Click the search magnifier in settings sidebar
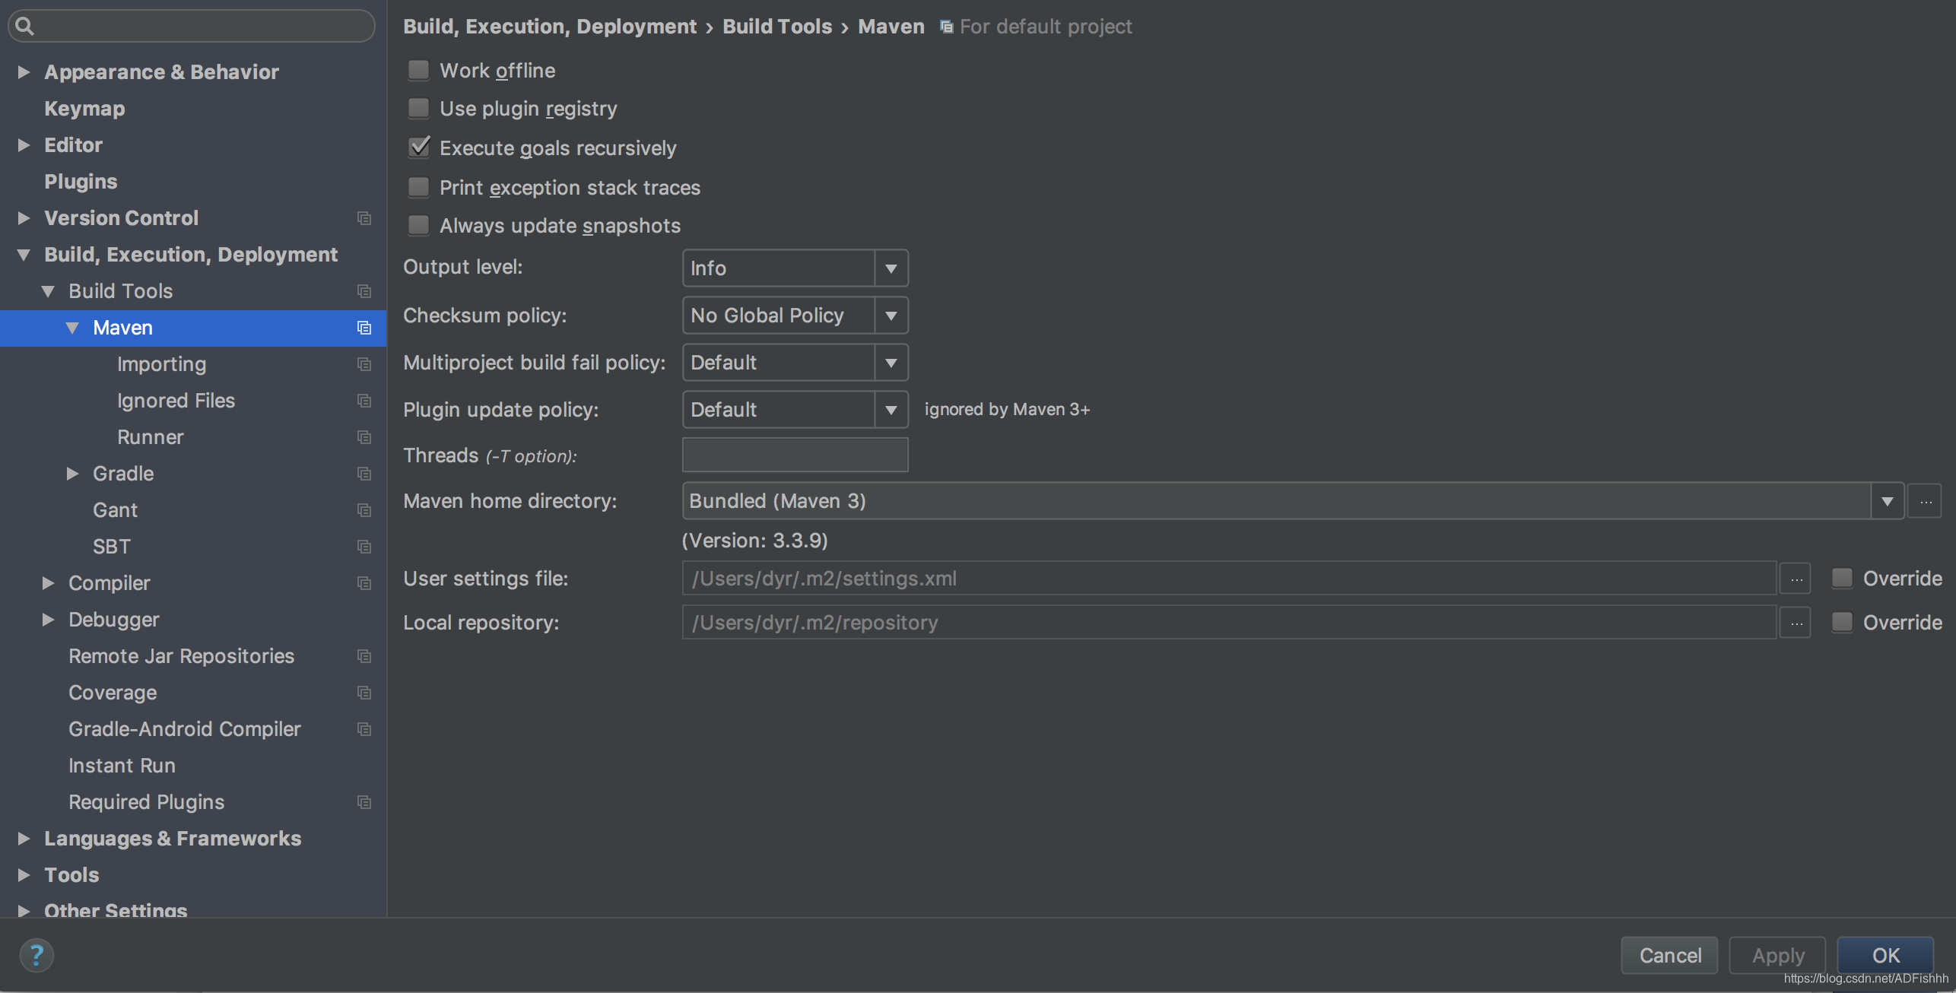1956x993 pixels. [24, 25]
